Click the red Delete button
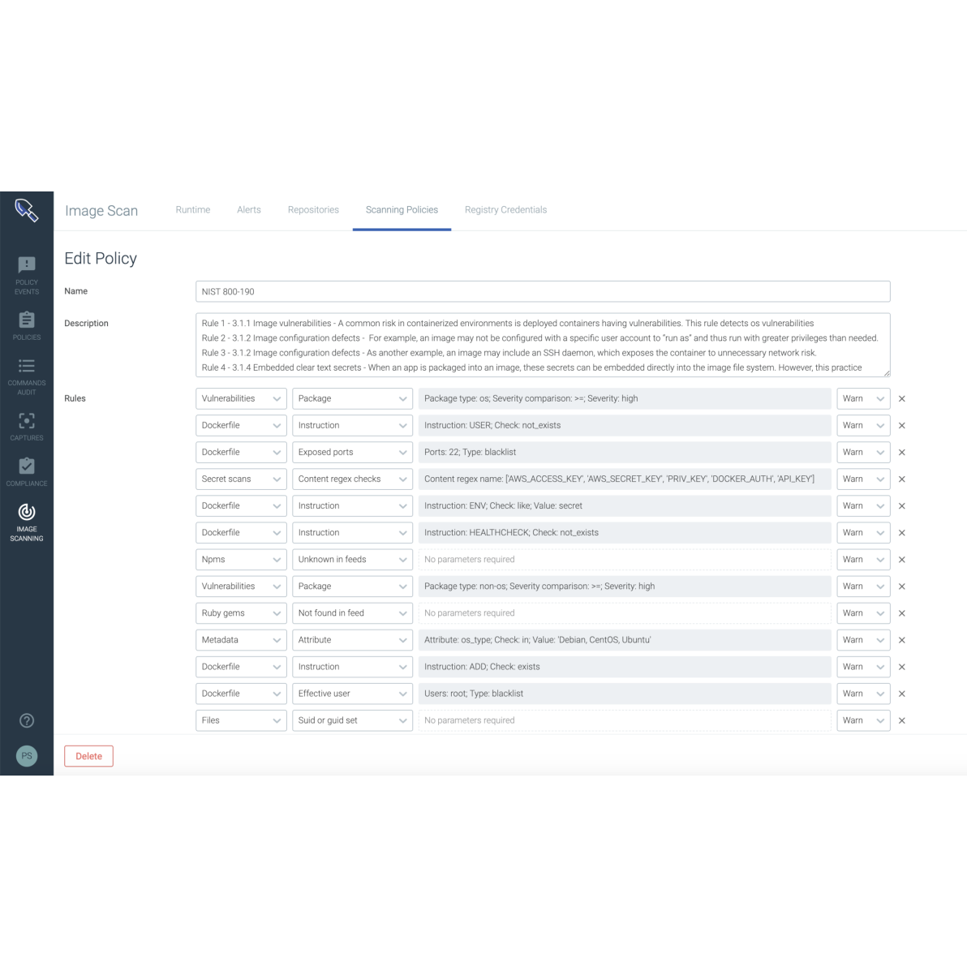Viewport: 967px width, 967px height. [x=88, y=756]
